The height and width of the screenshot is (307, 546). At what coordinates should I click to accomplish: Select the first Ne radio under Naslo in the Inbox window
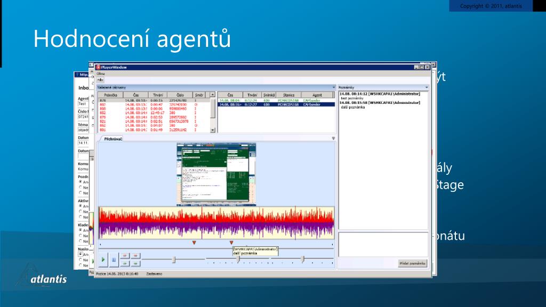pyautogui.click(x=81, y=260)
